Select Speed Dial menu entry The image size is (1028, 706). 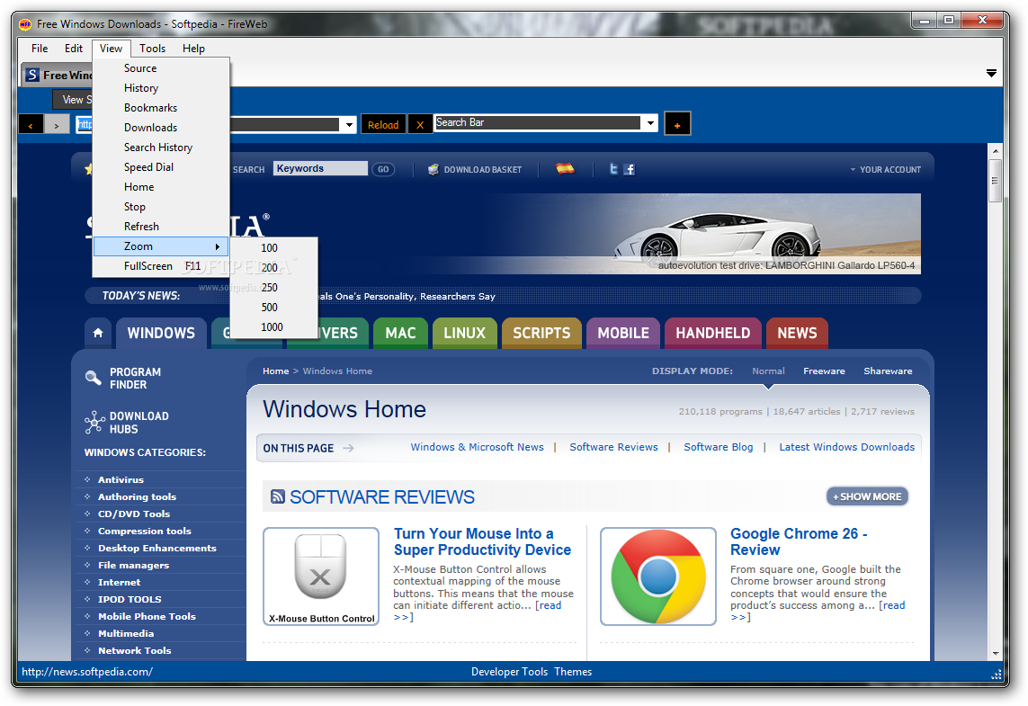coord(161,167)
